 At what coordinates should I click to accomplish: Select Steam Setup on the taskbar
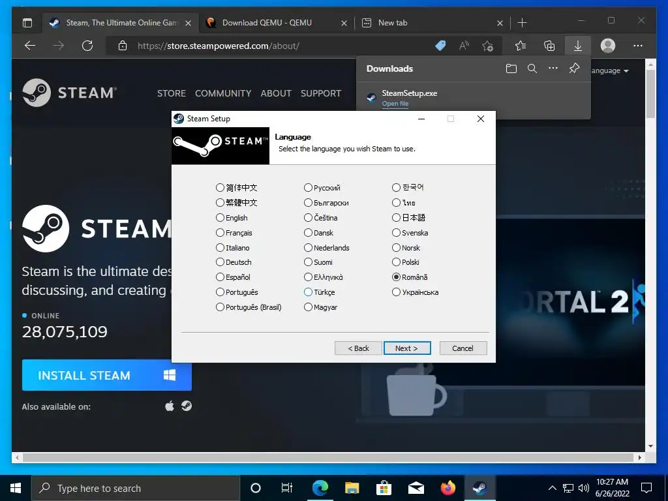pos(479,488)
